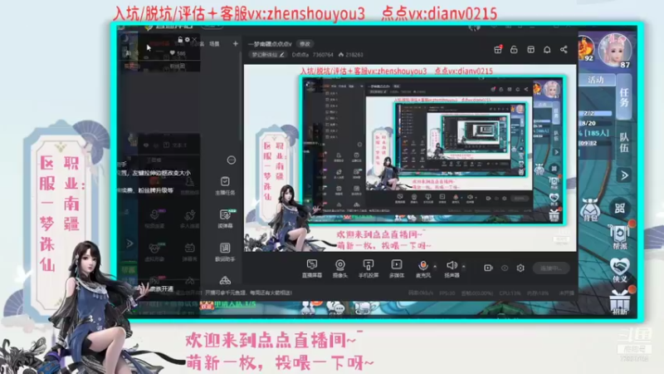Expand left game chat chevron arrow
The height and width of the screenshot is (374, 664).
coord(129,244)
